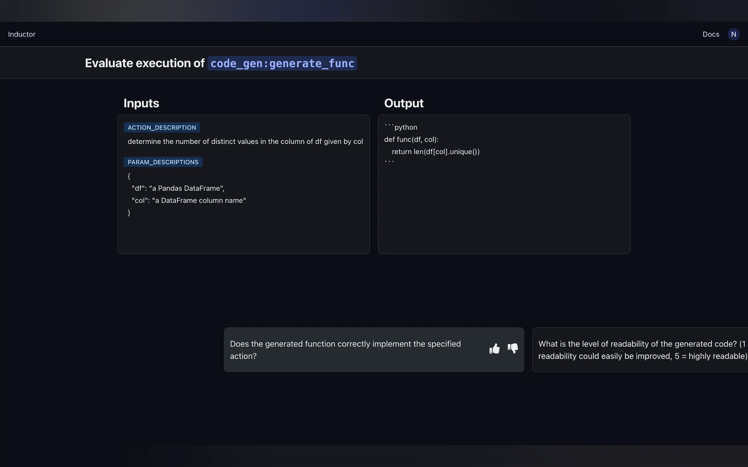Click the Inputs heading
The height and width of the screenshot is (467, 748).
point(141,103)
